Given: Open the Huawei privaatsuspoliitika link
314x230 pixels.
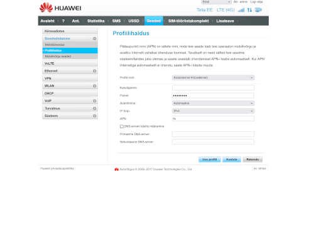Looking at the screenshot, I should [x=57, y=168].
